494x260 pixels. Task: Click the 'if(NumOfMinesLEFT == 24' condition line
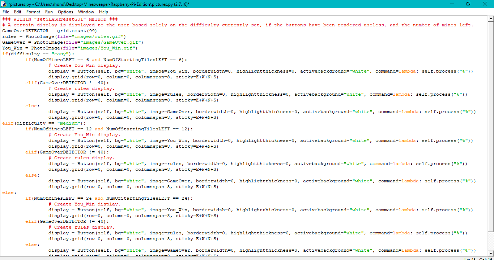pyautogui.click(x=109, y=198)
